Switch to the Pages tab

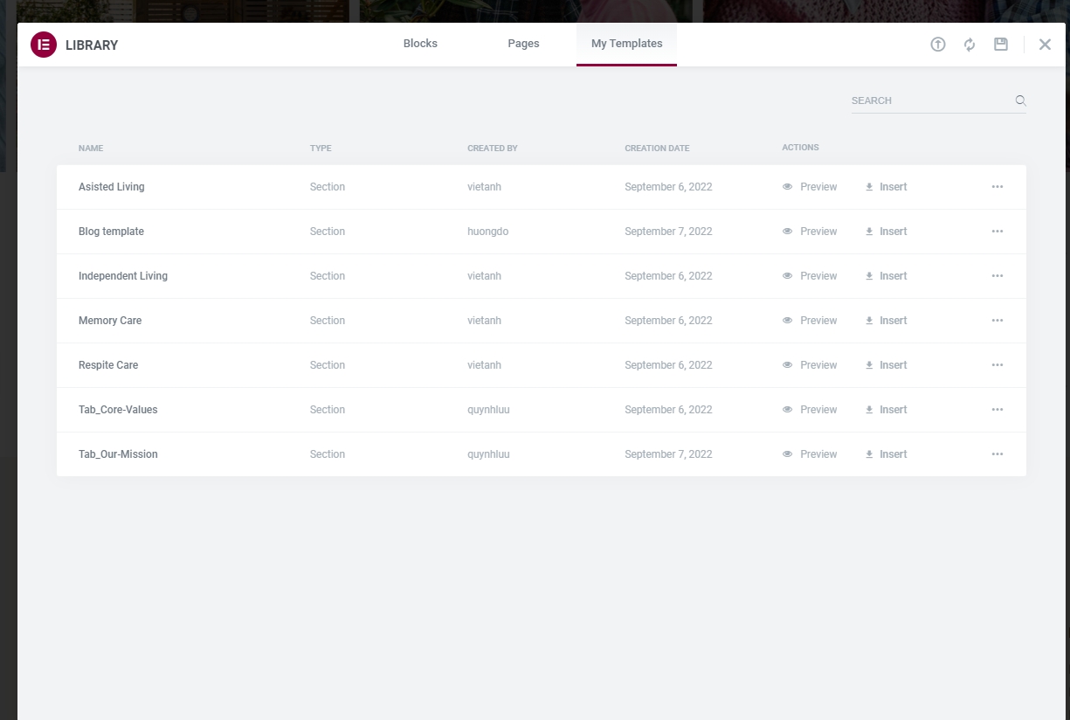[523, 44]
